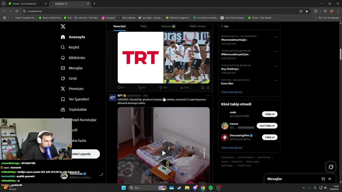Open Spotify from taskbar
The width and height of the screenshot is (342, 192).
point(211,188)
